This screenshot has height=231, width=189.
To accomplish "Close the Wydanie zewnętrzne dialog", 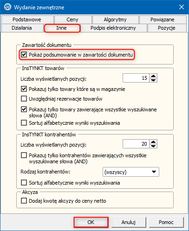I will point(182,7).
